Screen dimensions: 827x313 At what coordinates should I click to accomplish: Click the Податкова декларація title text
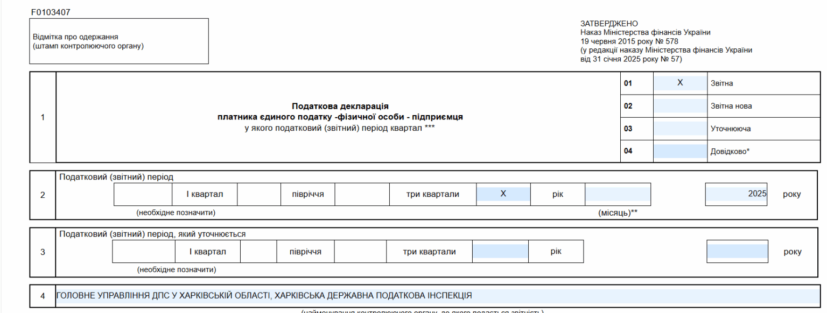pos(340,106)
